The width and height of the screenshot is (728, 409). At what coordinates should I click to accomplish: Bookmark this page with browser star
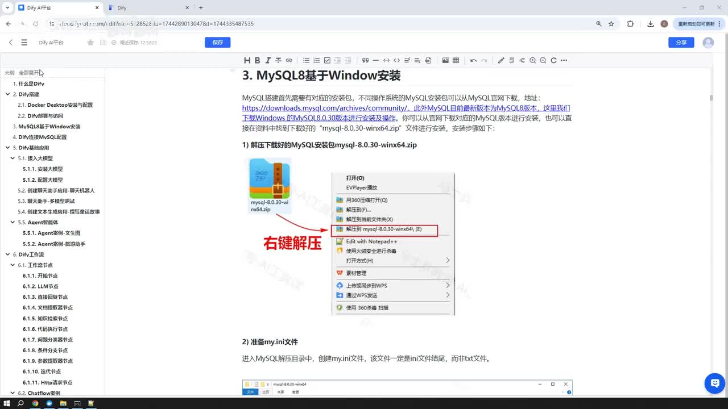611,24
